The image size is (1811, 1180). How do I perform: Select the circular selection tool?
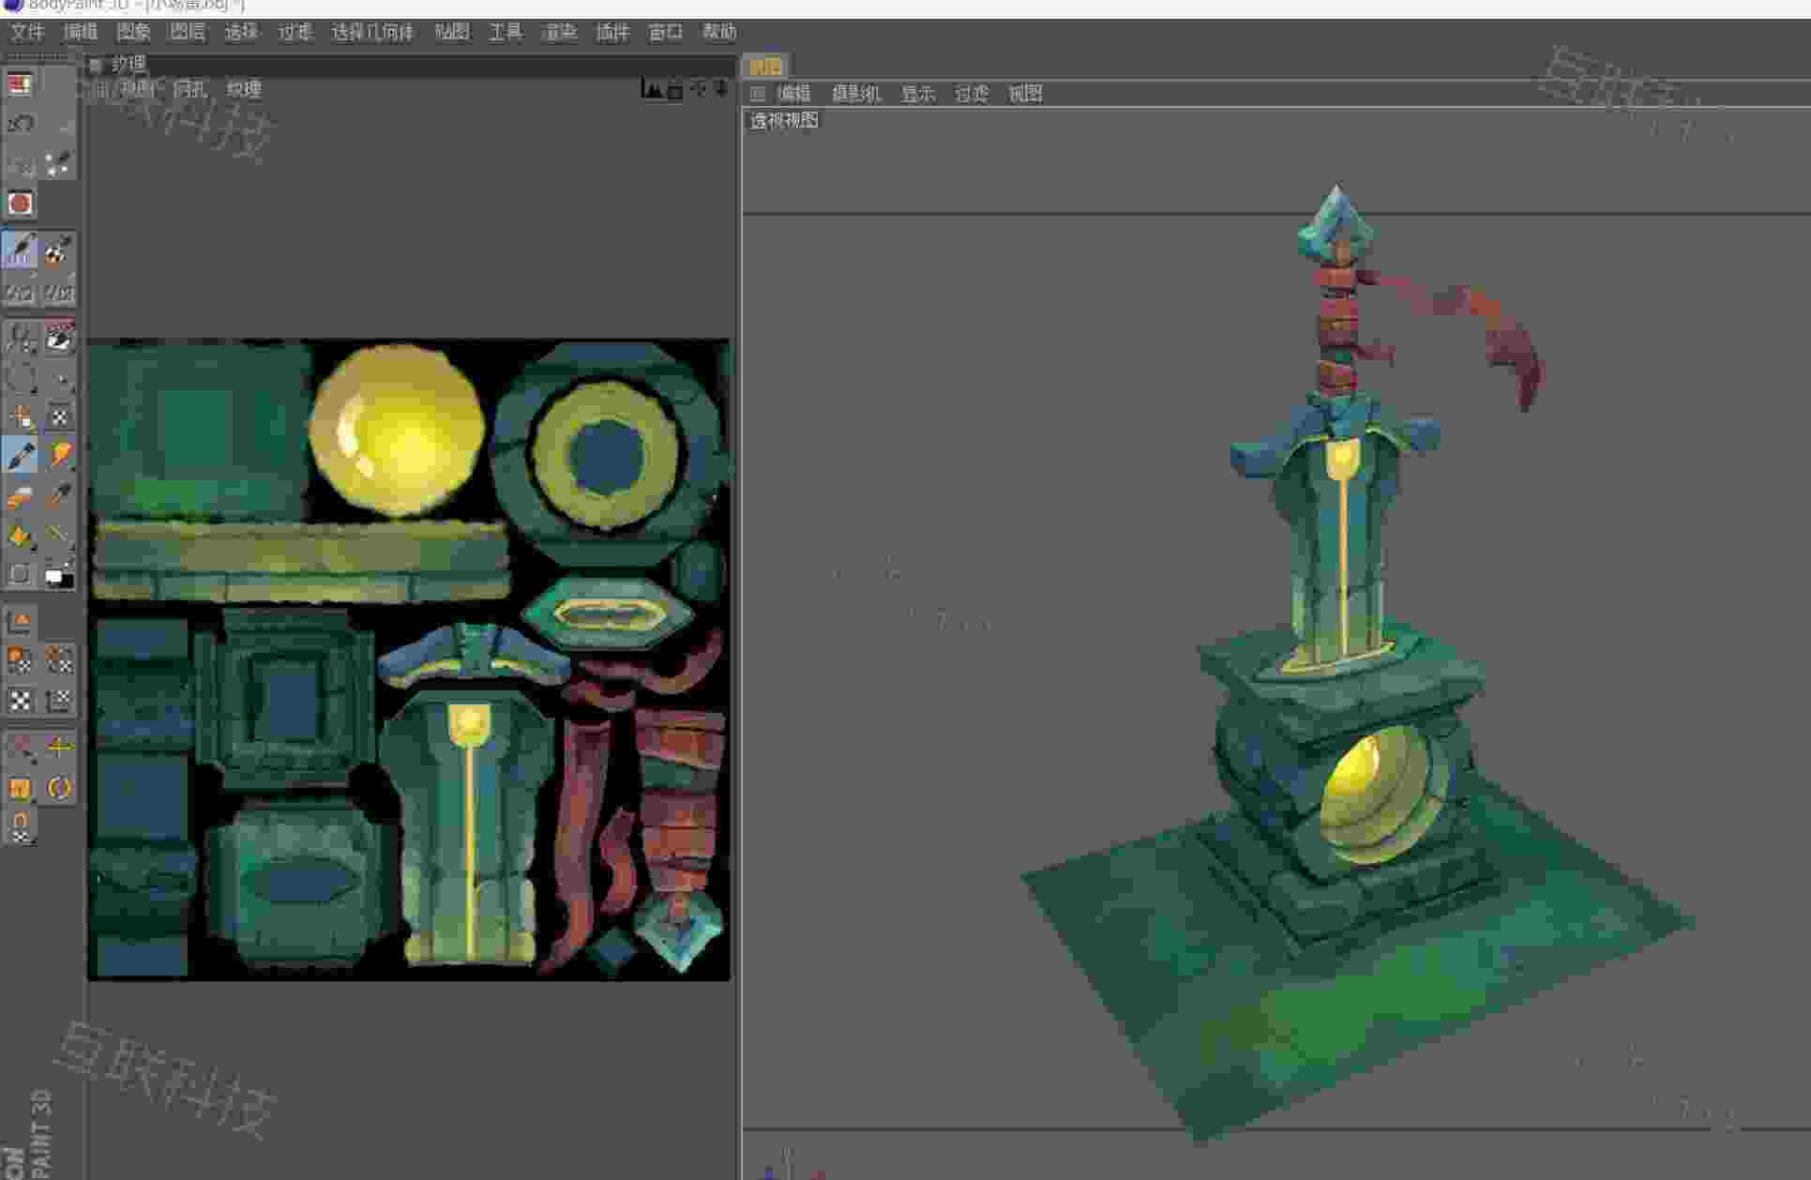coord(20,377)
